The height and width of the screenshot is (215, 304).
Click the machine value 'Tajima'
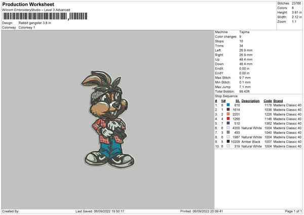point(244,32)
